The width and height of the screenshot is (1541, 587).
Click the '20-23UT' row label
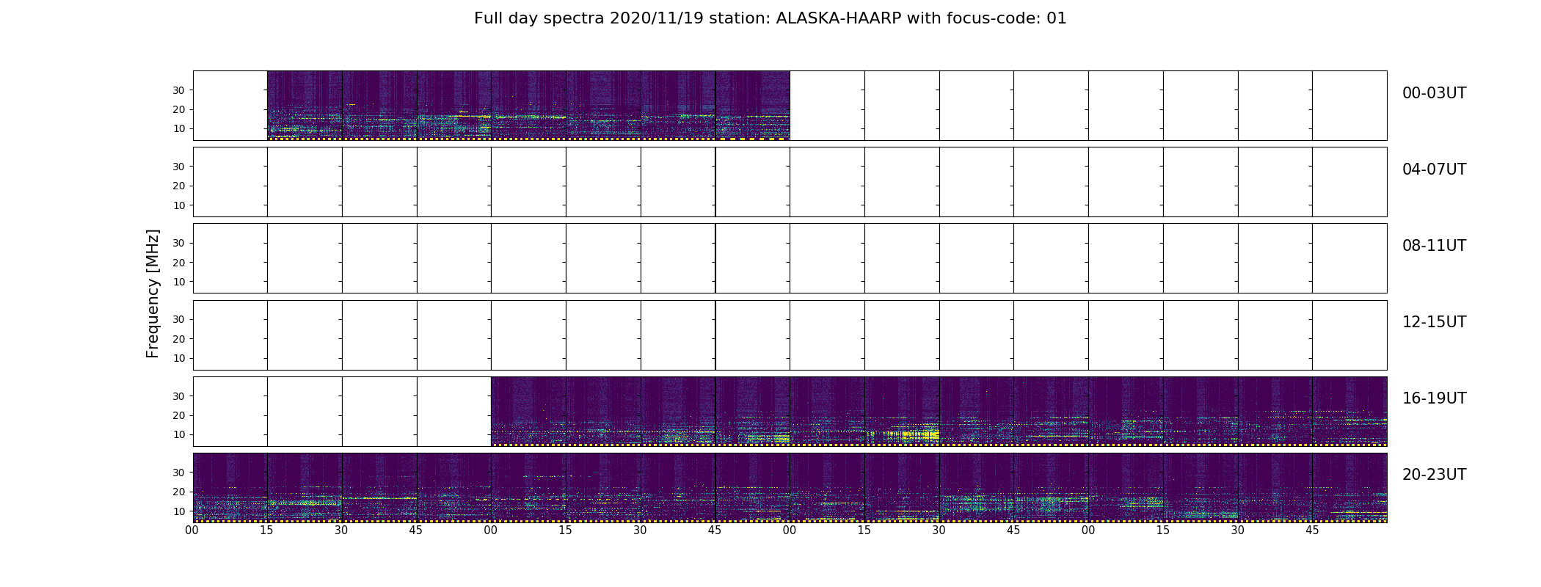click(1434, 475)
